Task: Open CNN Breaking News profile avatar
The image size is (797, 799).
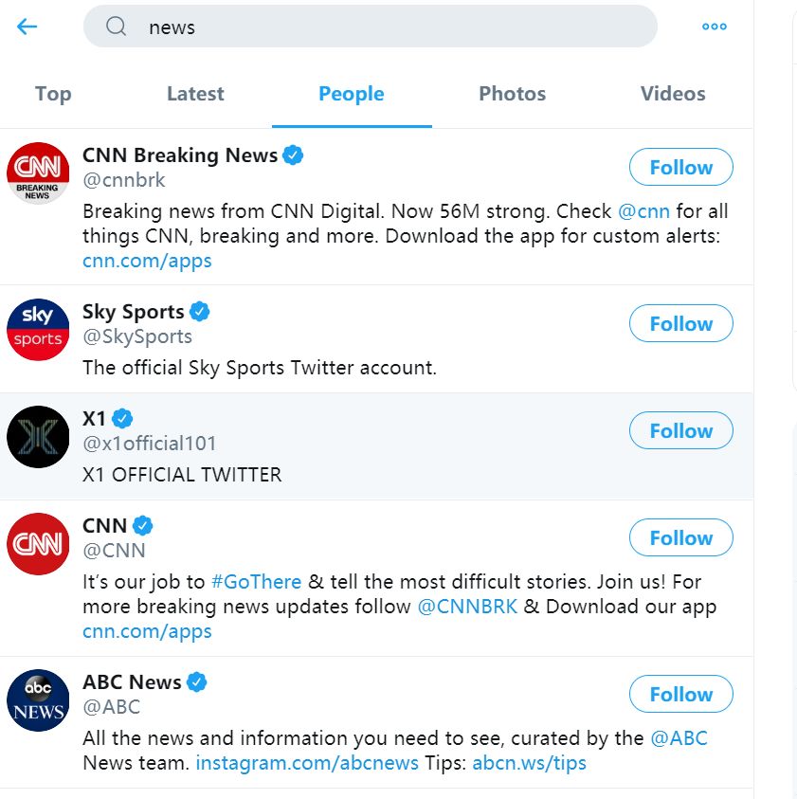Action: tap(38, 174)
